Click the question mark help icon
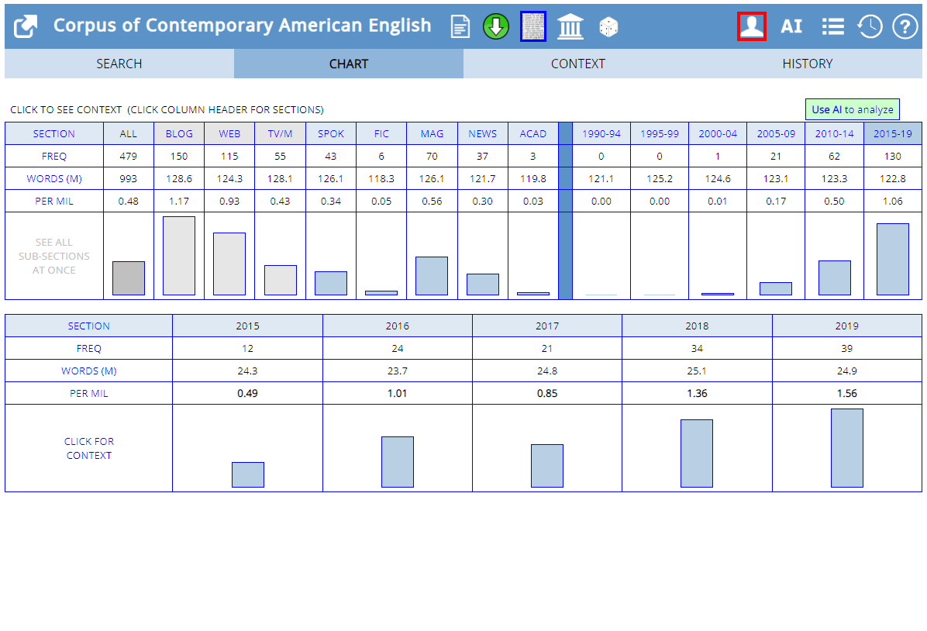 (905, 27)
